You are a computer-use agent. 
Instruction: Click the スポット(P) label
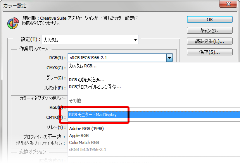[x=55, y=88]
